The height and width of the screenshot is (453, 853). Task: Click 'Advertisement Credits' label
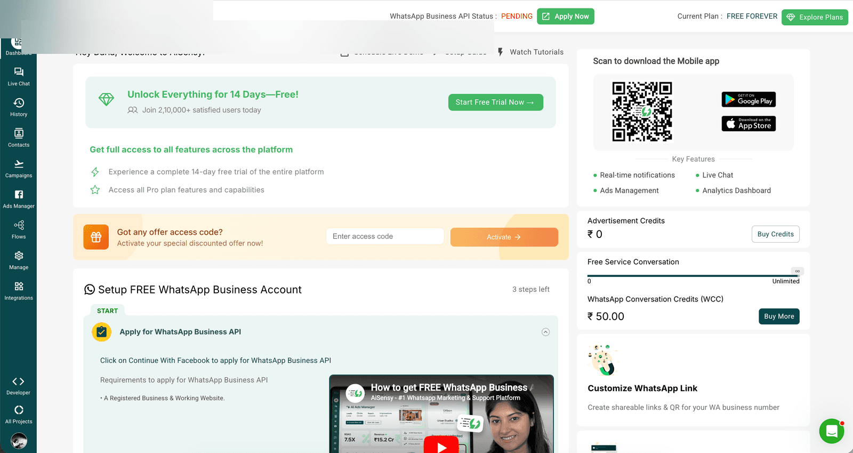click(x=626, y=221)
